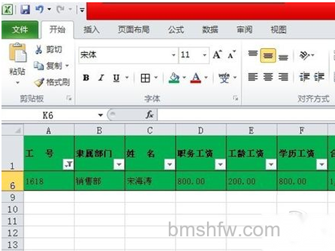
Task: Open the font color dropdown arrow
Action: click(x=206, y=78)
